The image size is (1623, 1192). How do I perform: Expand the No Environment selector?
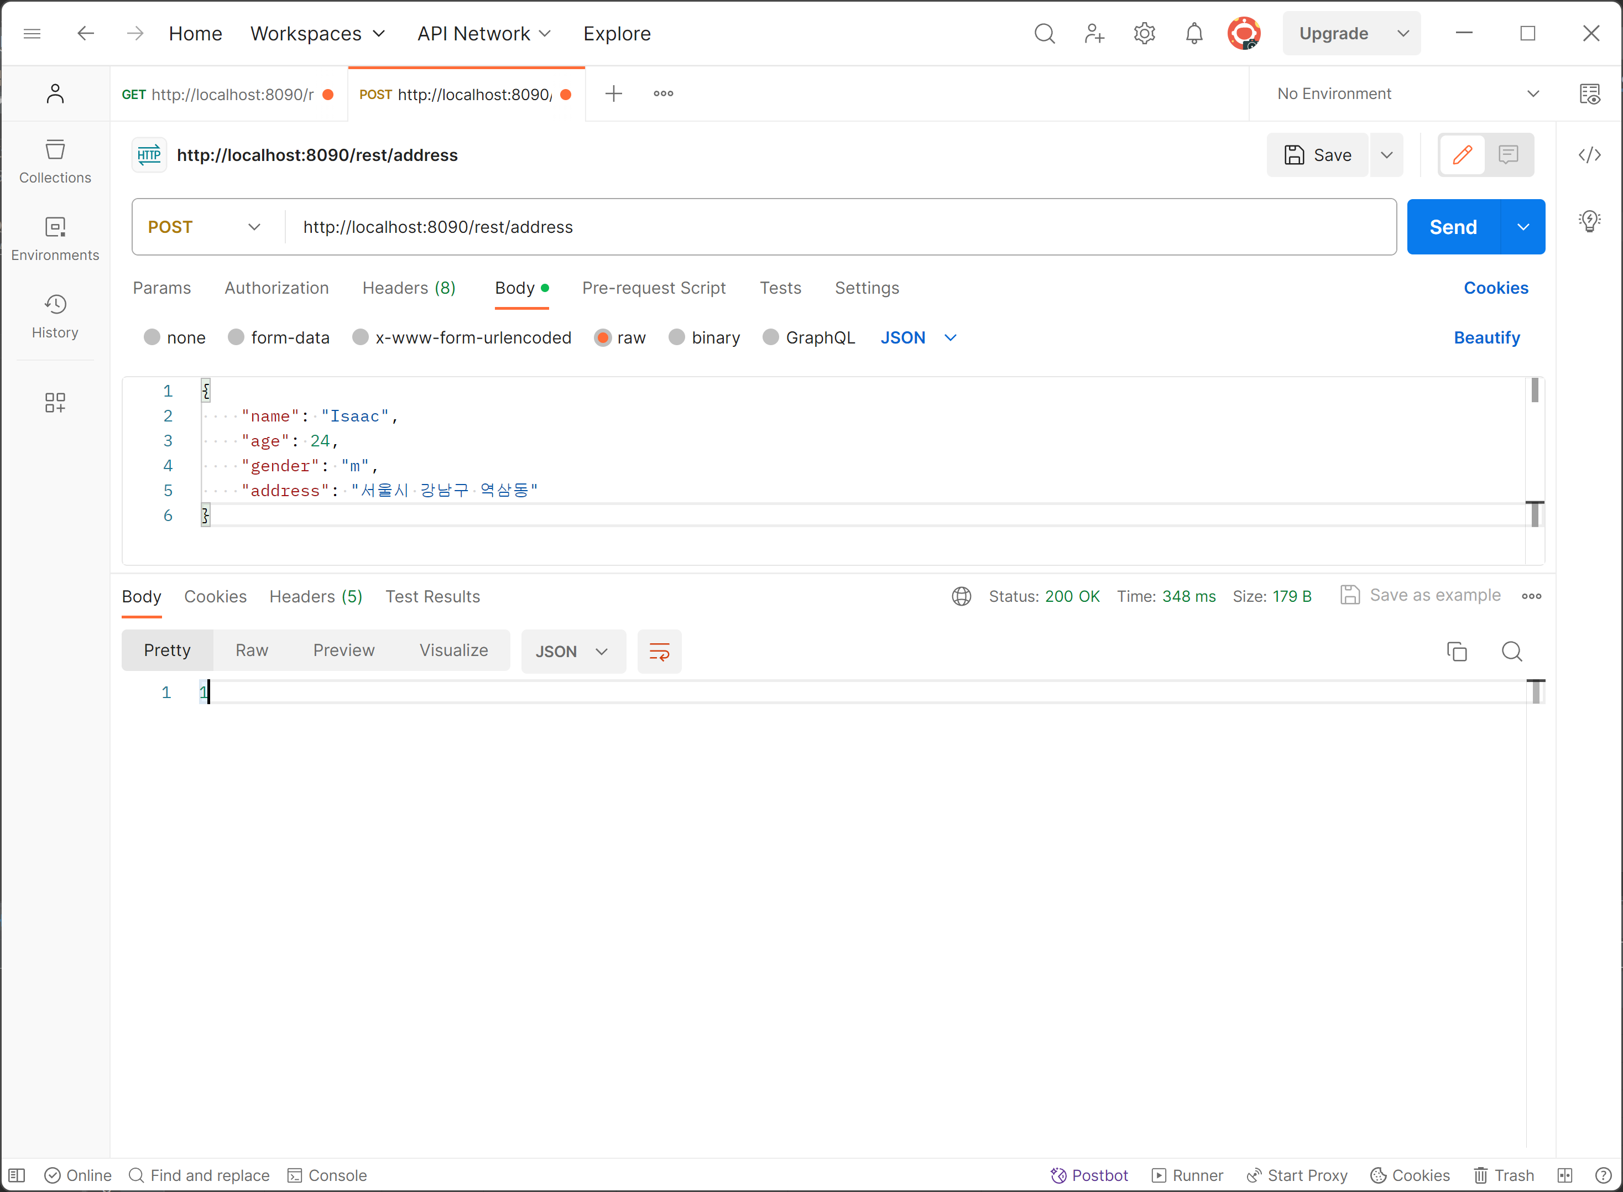[1407, 94]
